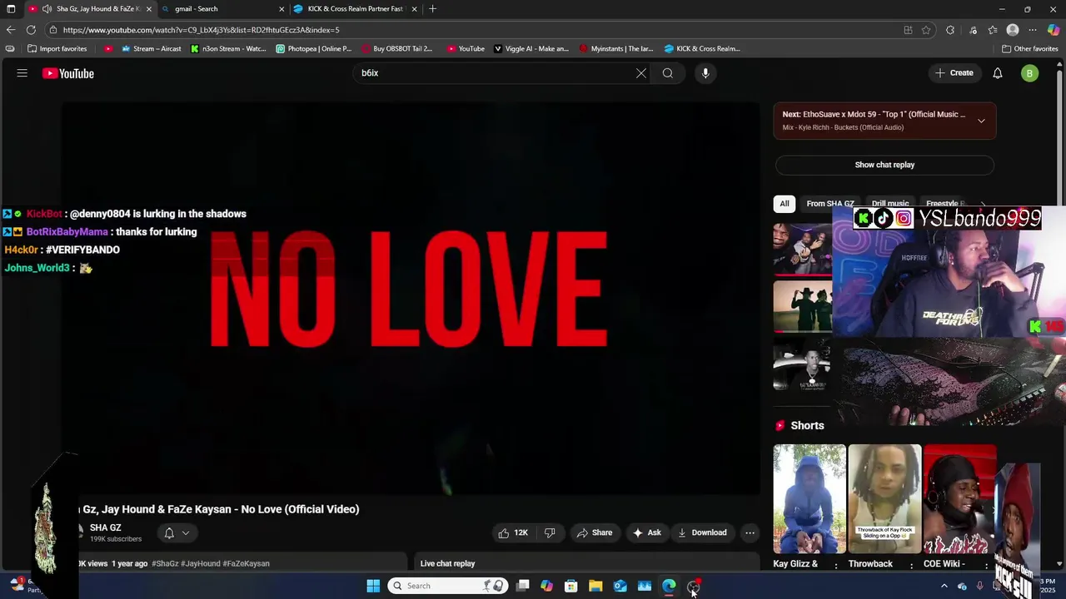1066x599 pixels.
Task: Open Photopea bookmark
Action: [x=314, y=48]
